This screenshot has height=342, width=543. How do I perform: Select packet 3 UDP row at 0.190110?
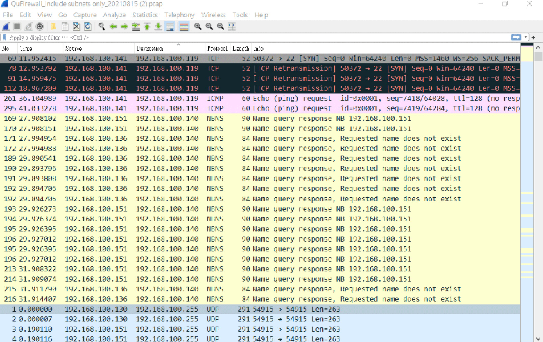point(261,329)
